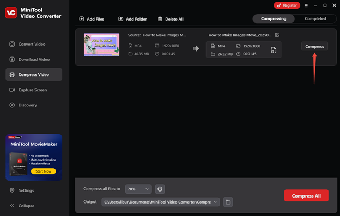340x216 pixels.
Task: Open the hamburger menu icon
Action: [306, 5]
